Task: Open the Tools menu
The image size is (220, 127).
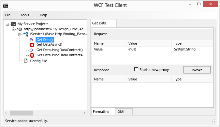Action: pyautogui.click(x=25, y=15)
